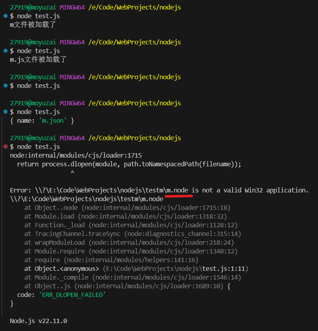Image resolution: width=318 pixels, height=331 pixels.
Task: Click 'at require (node:internal/modules/helpers:141:16)' frame
Action: (112, 260)
